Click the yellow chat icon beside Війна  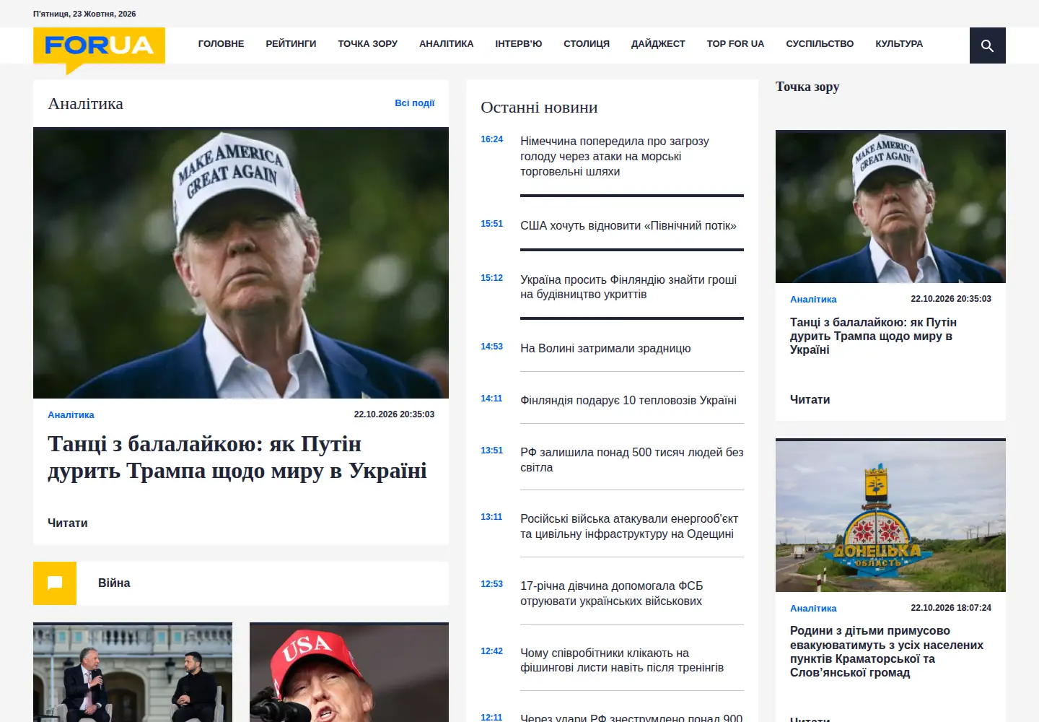pos(55,583)
